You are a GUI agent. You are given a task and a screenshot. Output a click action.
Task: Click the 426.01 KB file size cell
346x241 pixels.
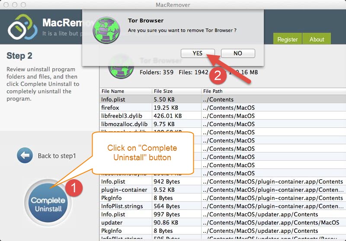(x=167, y=116)
